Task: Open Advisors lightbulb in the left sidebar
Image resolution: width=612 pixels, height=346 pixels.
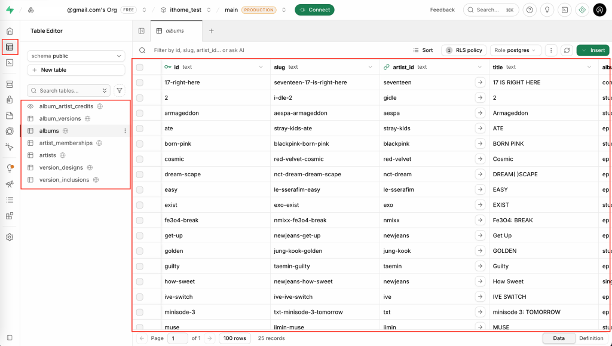Action: 10,168
